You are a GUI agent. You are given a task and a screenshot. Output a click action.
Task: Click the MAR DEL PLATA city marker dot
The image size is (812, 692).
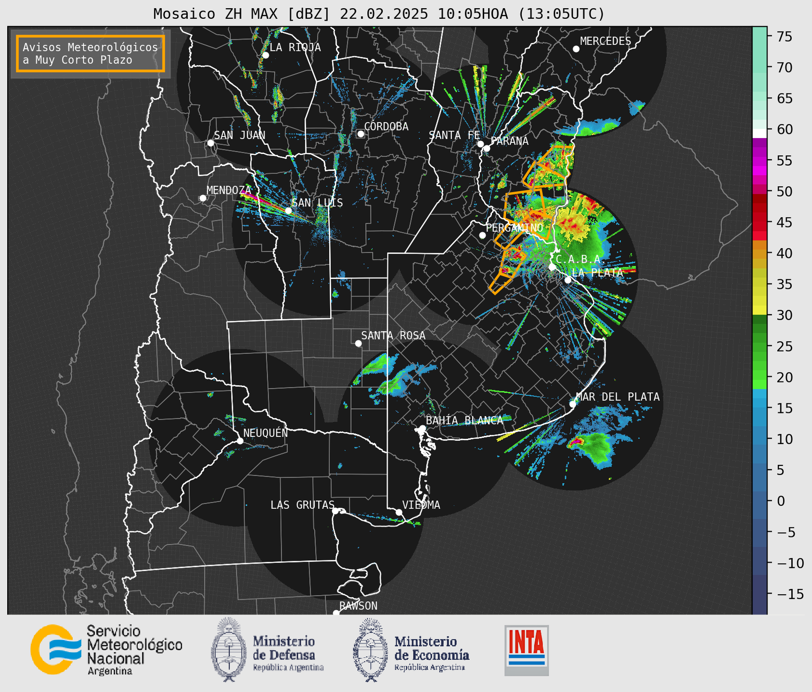tap(572, 404)
